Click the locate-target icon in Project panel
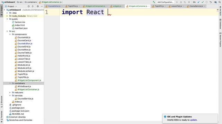The height and width of the screenshot is (124, 222). tap(28, 6)
